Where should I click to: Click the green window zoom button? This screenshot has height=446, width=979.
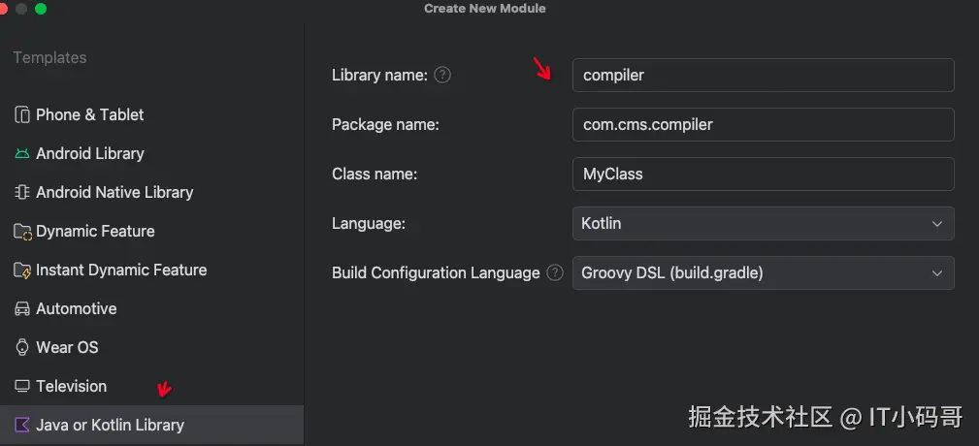pos(41,9)
